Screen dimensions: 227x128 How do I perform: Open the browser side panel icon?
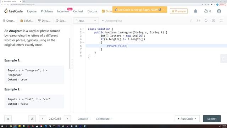pyautogui.click(x=215, y=5)
